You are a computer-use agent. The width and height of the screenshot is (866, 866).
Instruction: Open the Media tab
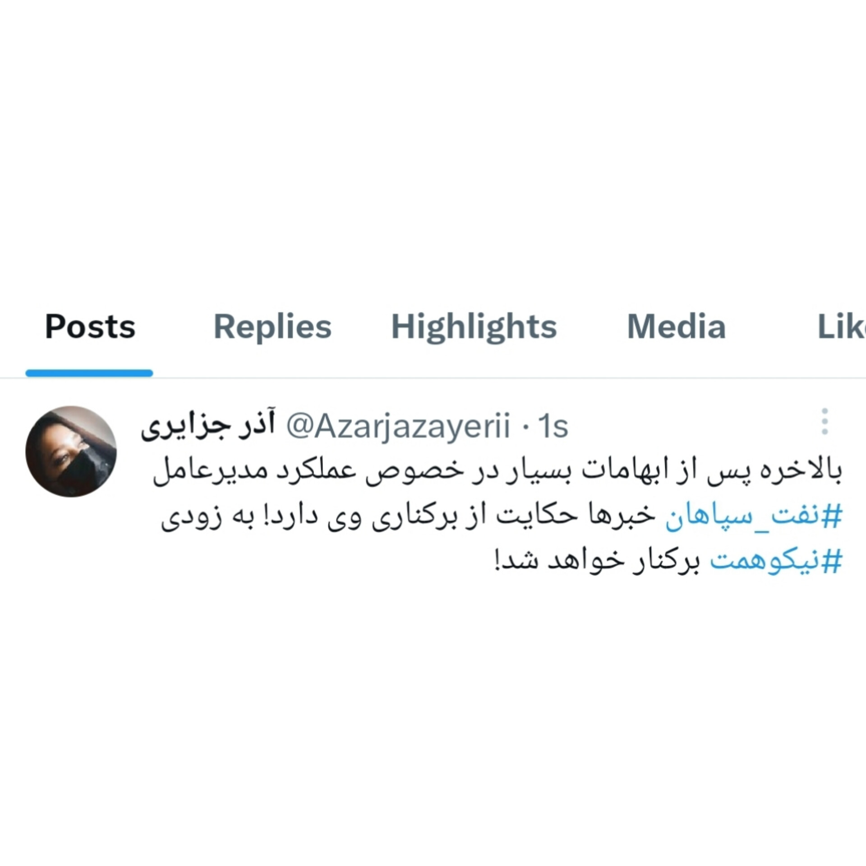pyautogui.click(x=677, y=326)
